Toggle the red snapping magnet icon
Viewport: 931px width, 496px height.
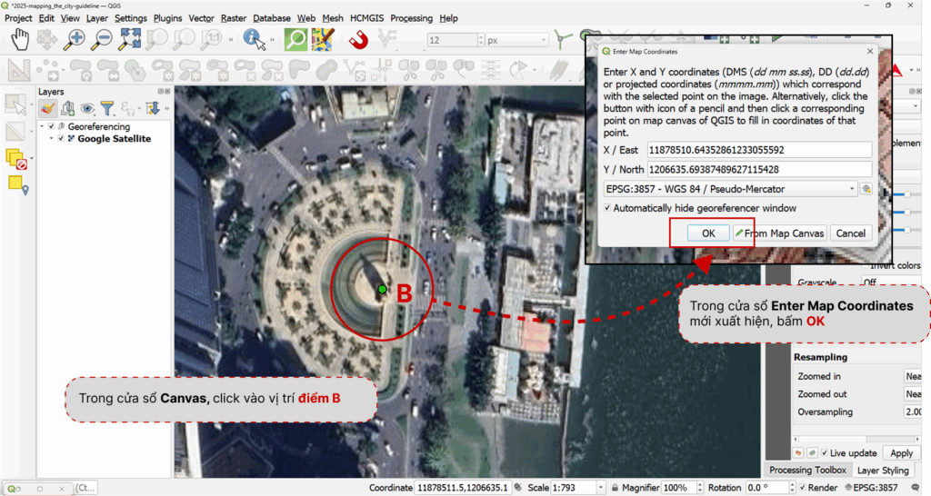click(358, 40)
